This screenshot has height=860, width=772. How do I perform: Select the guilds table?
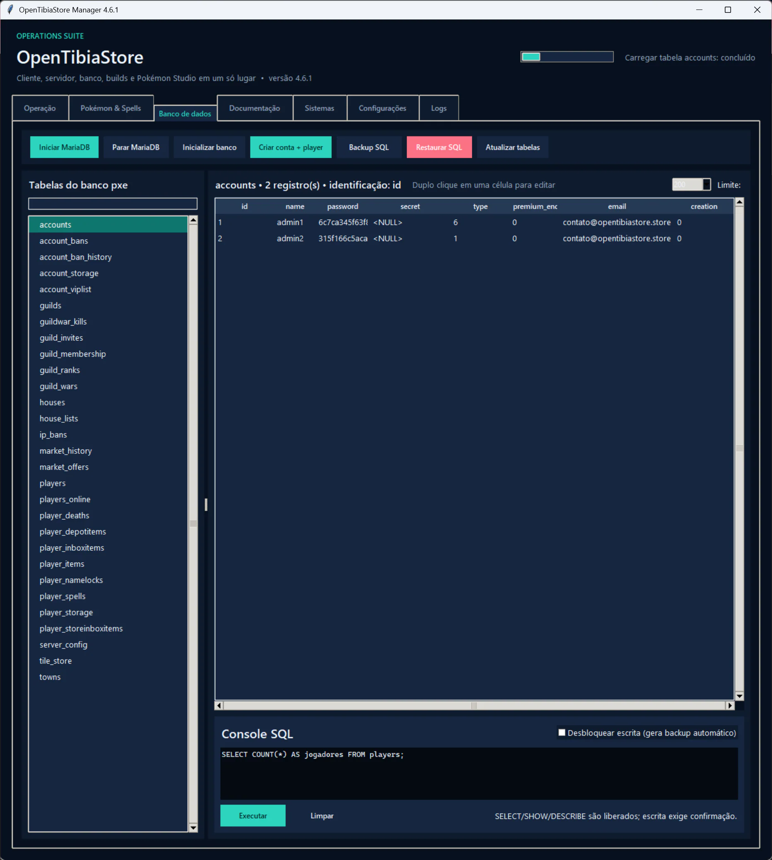point(108,305)
